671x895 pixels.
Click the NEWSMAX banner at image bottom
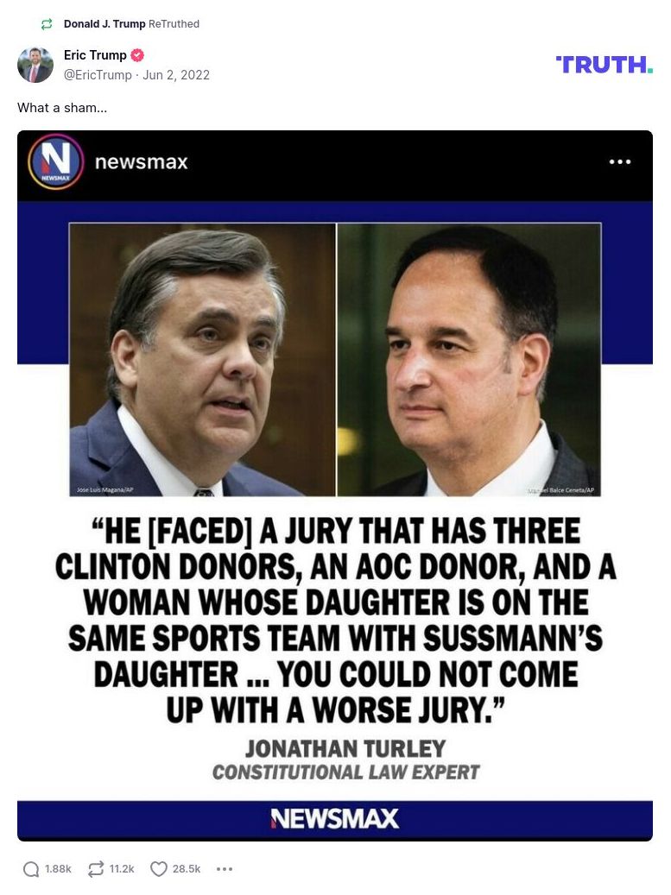point(335,819)
